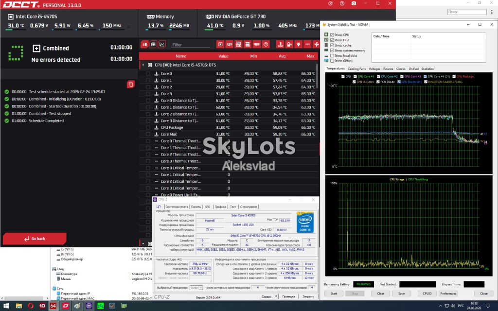The height and width of the screenshot is (311, 498).
Task: Click OCCT title bar refresh/update icon
Action: point(330,3)
